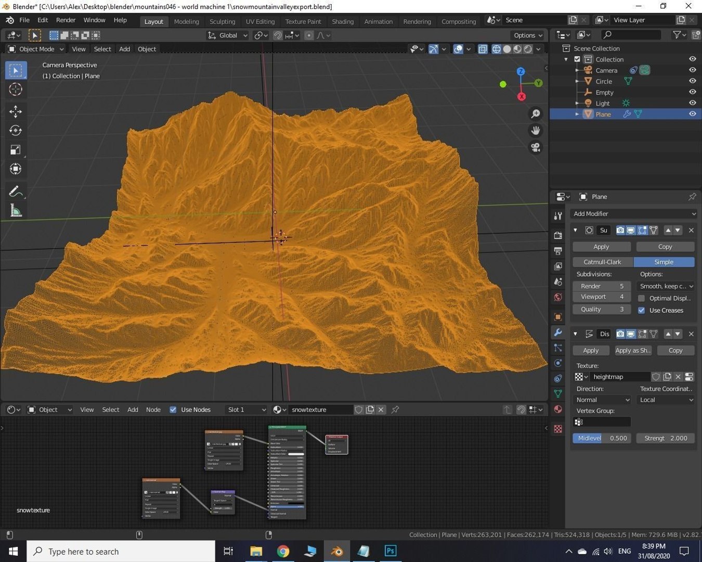Toggle camera view icon in viewport

click(536, 147)
